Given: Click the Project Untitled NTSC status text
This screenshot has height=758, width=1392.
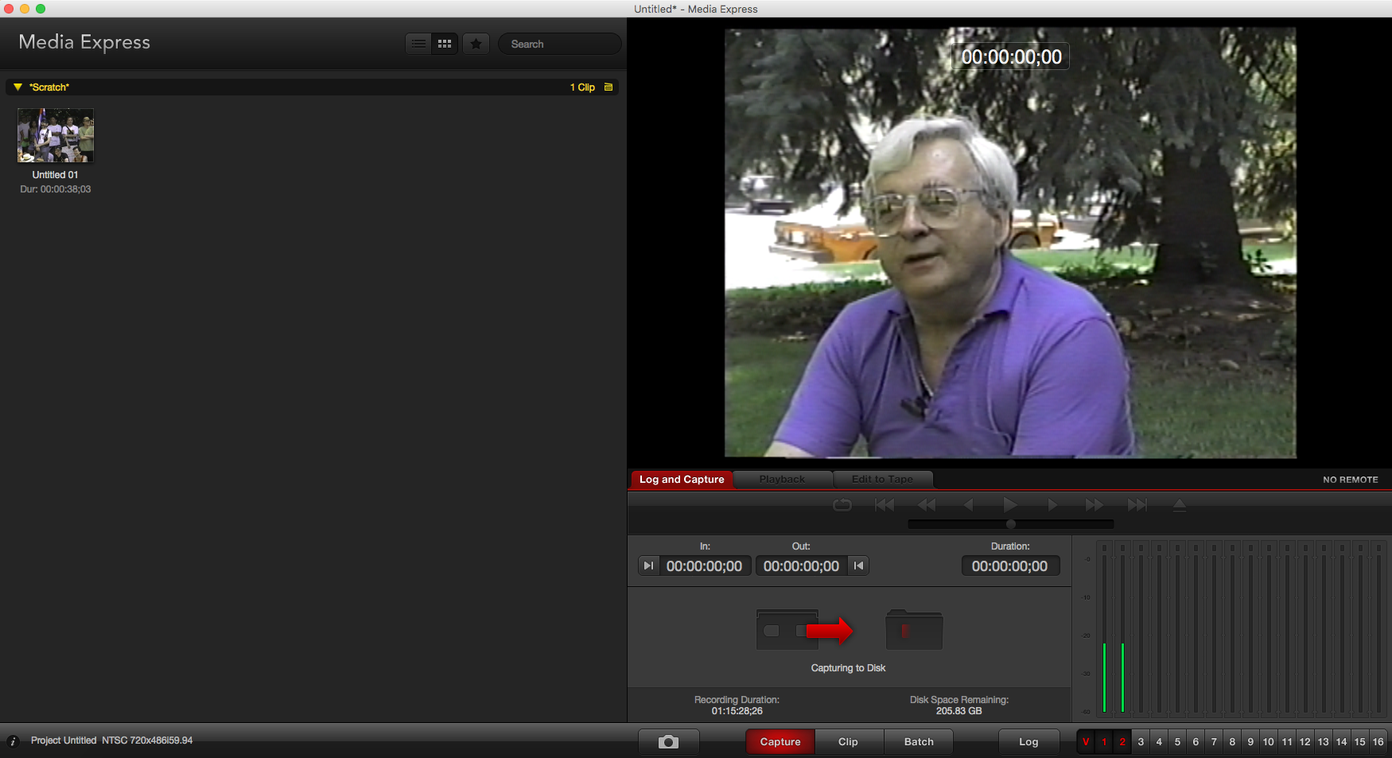Looking at the screenshot, I should click(x=111, y=741).
